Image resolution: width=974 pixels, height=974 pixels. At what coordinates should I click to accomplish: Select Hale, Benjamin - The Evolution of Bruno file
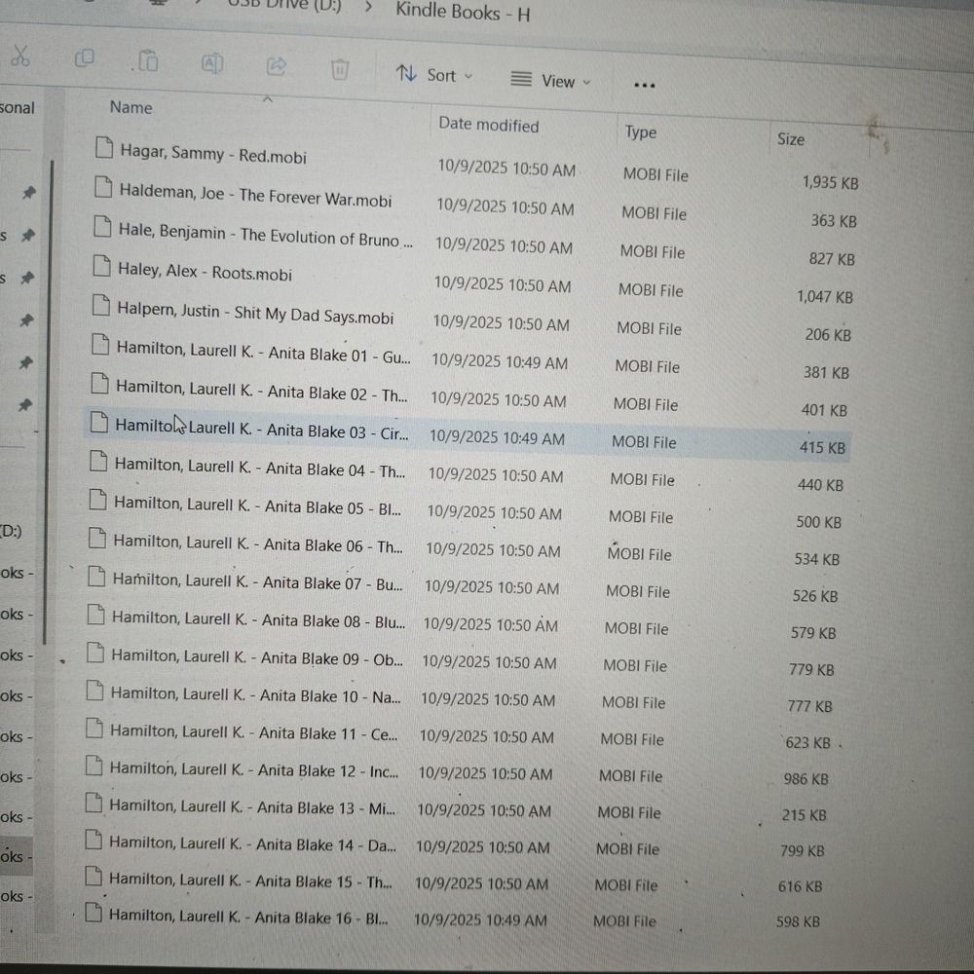click(x=265, y=236)
